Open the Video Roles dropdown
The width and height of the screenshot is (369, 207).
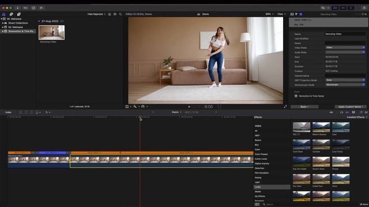coord(345,48)
